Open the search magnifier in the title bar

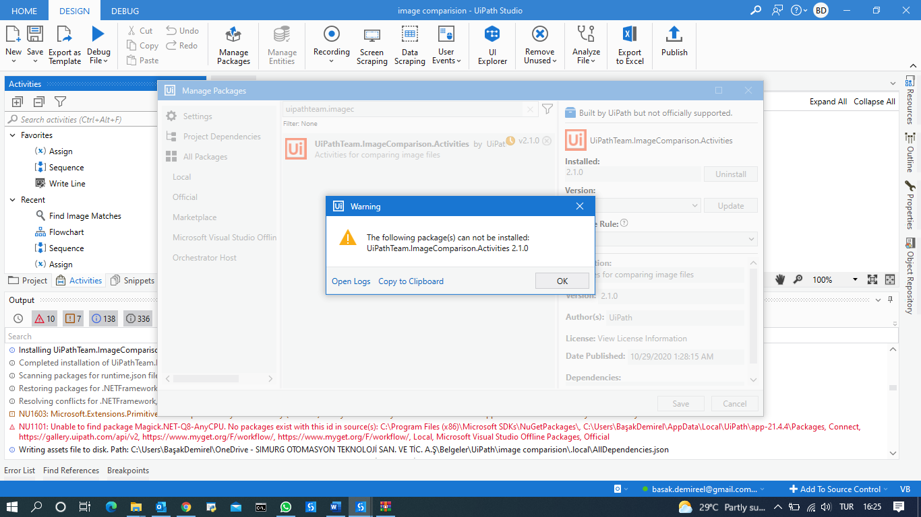[x=756, y=10]
